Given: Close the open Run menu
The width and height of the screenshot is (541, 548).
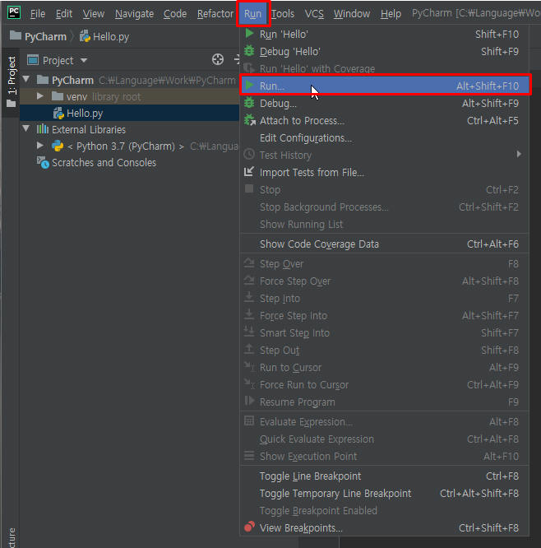Looking at the screenshot, I should [x=253, y=14].
